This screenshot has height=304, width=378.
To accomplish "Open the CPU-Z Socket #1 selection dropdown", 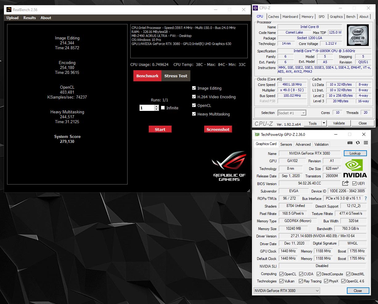I will [292, 113].
